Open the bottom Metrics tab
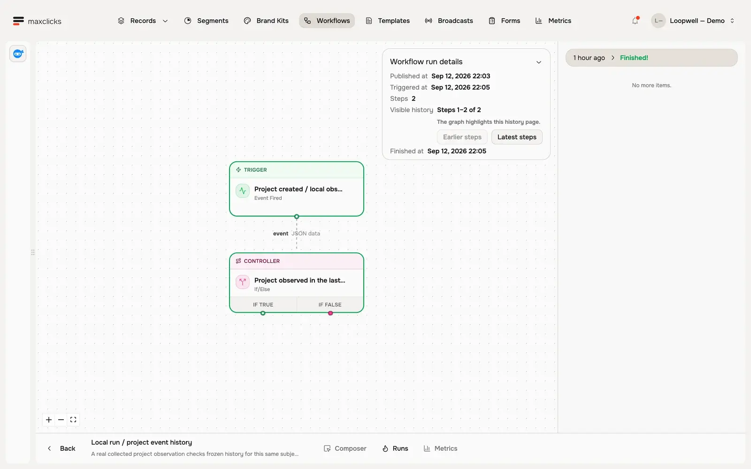This screenshot has width=751, height=469. [x=440, y=448]
